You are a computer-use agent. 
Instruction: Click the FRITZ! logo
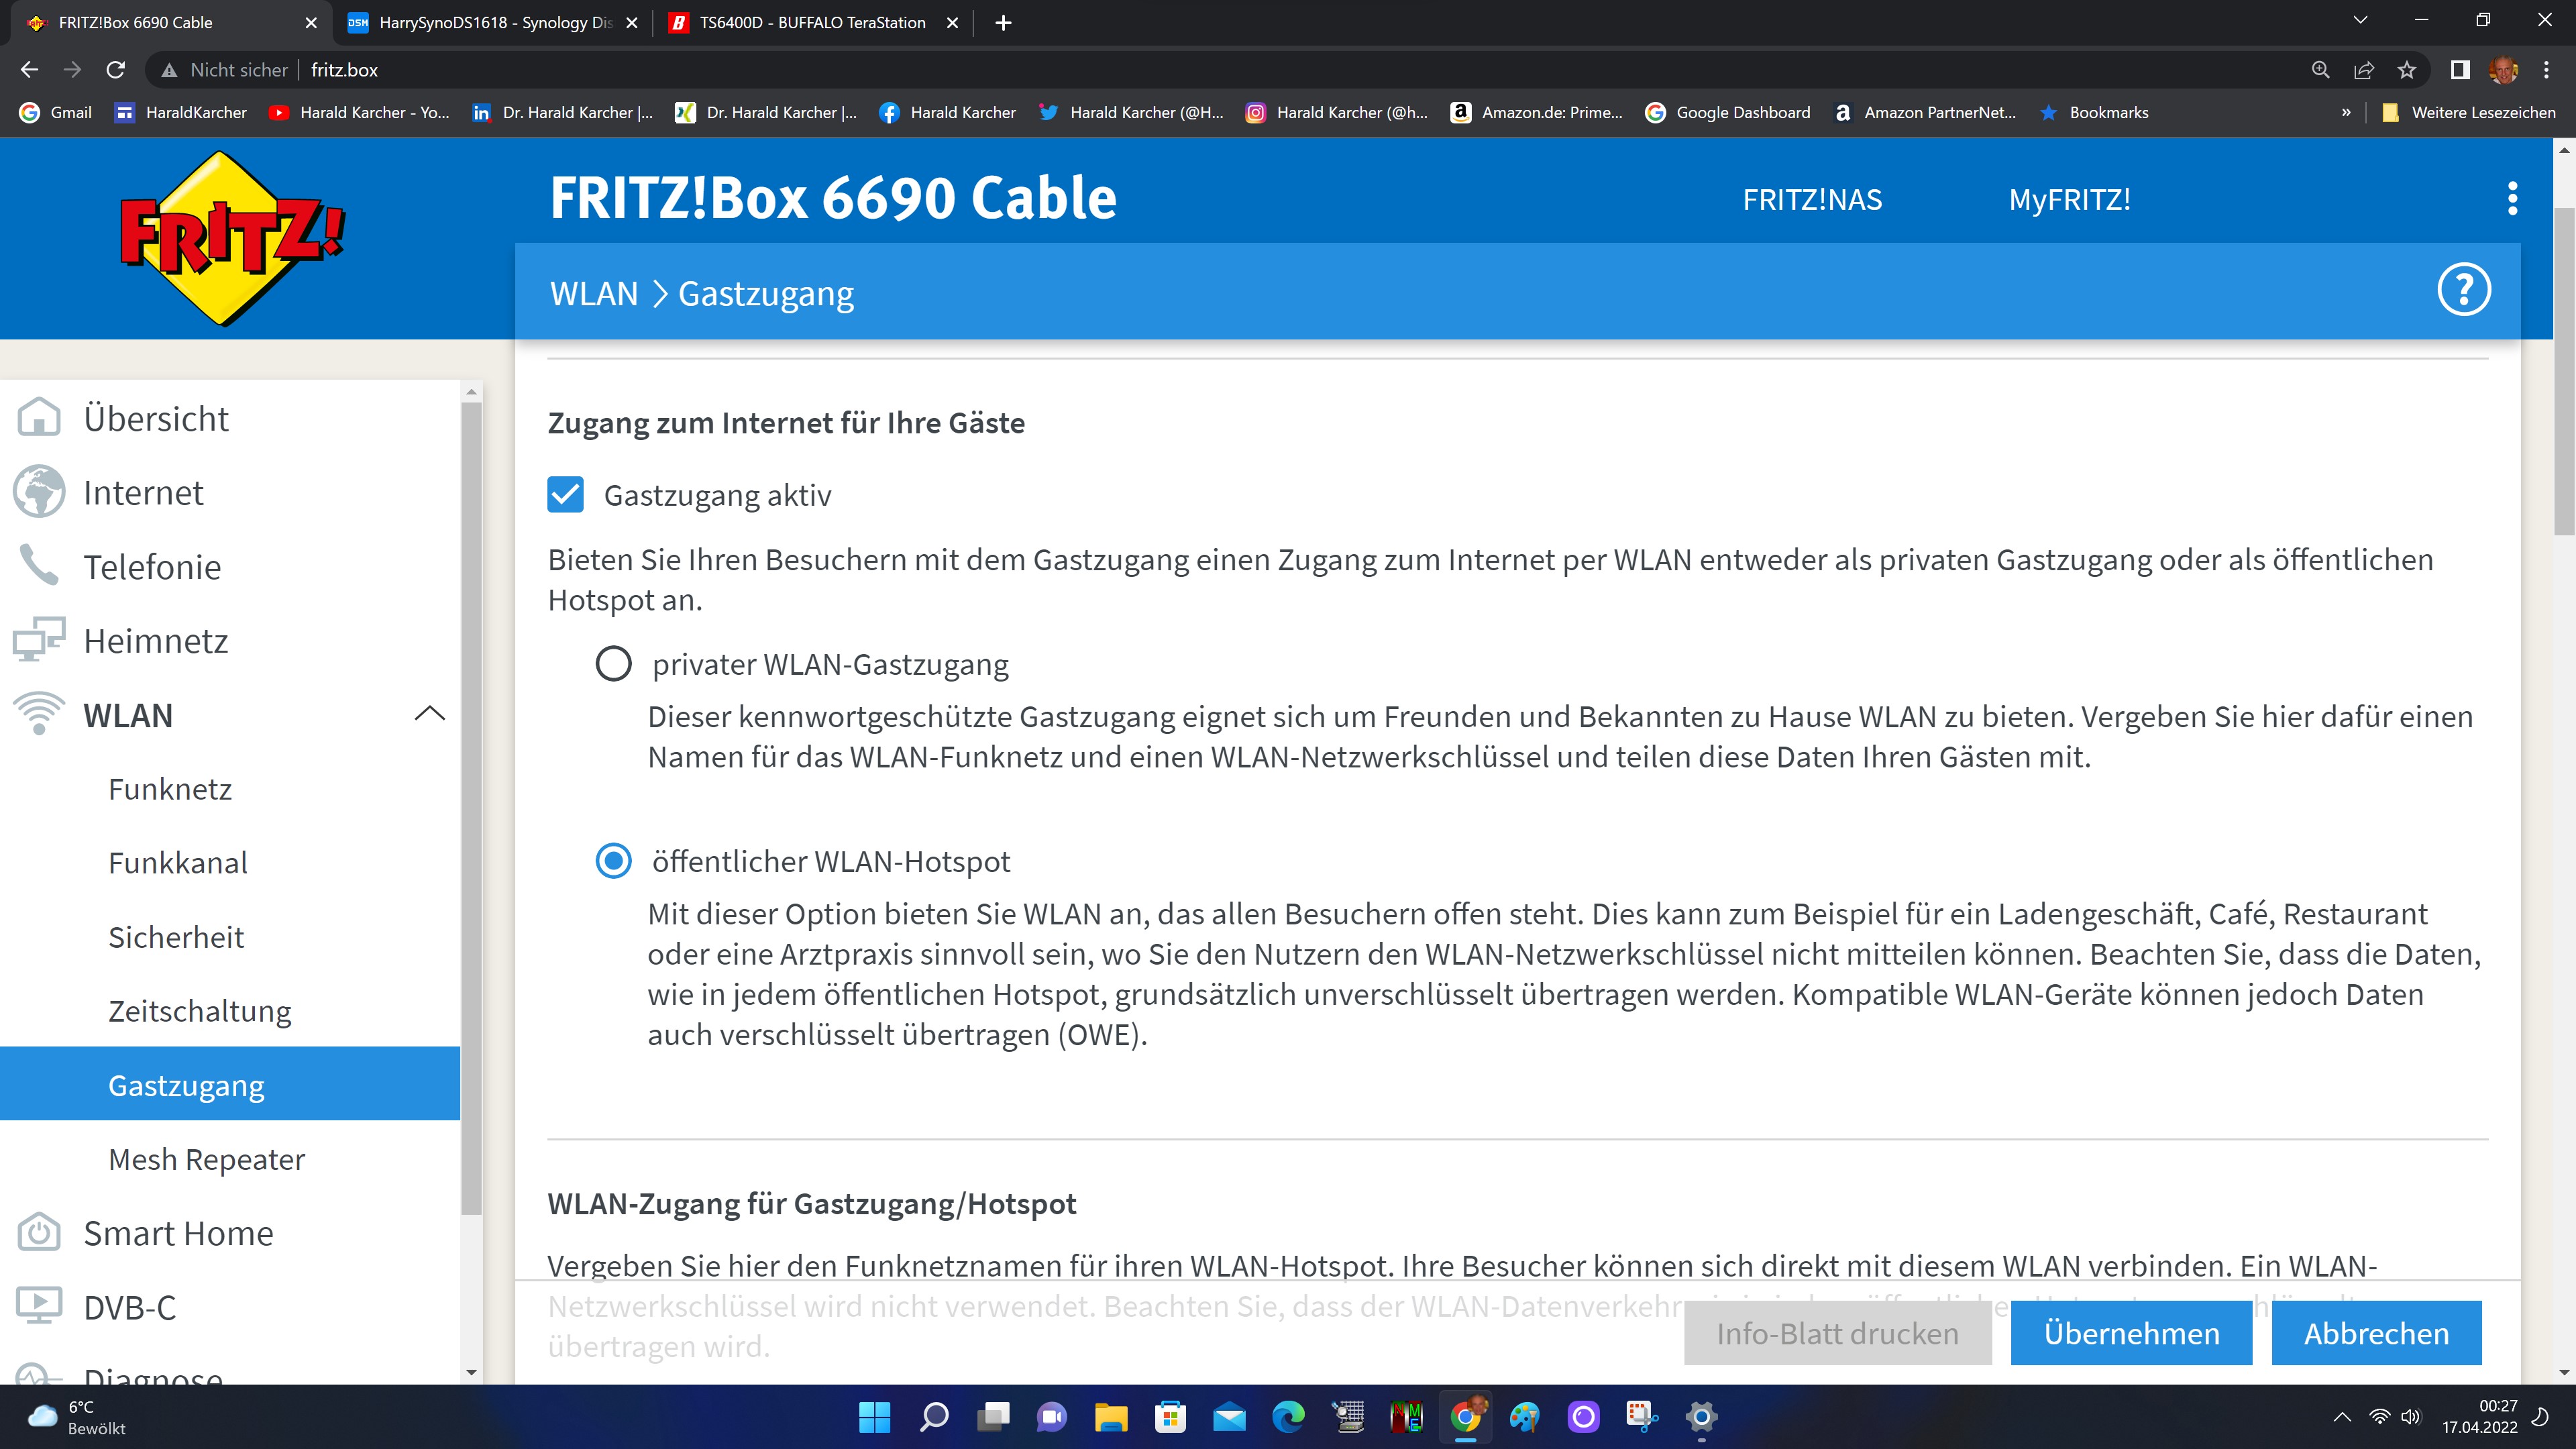231,237
